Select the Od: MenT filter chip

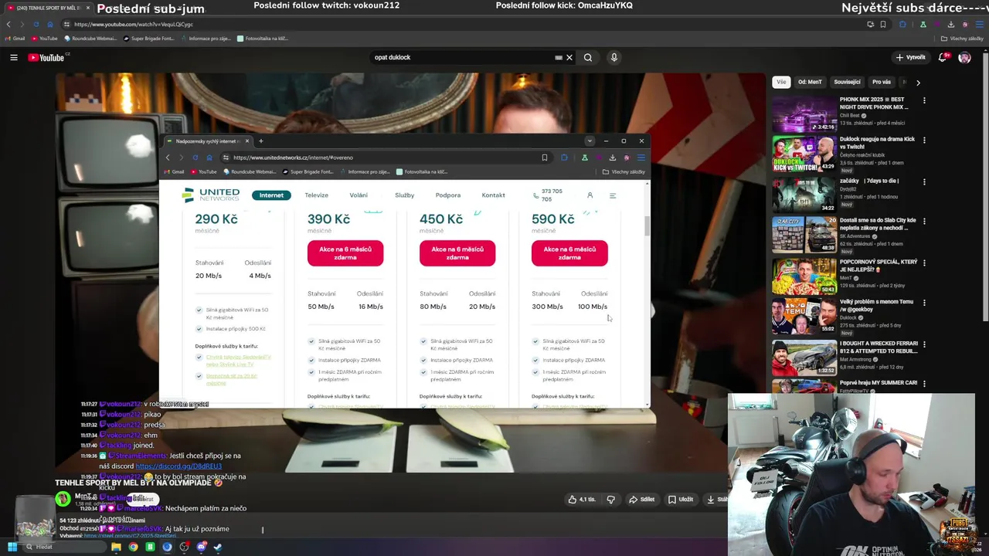(810, 82)
